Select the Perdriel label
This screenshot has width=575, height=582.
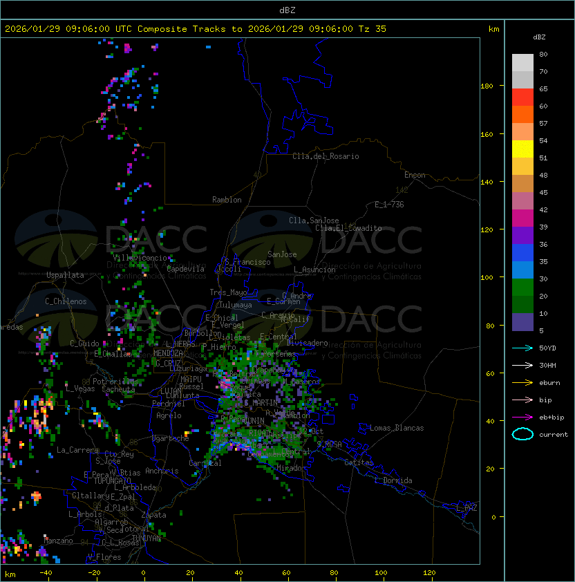[169, 404]
